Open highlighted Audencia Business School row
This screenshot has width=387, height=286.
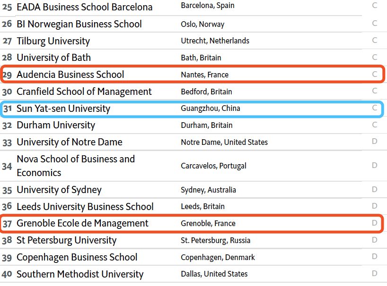pyautogui.click(x=193, y=74)
